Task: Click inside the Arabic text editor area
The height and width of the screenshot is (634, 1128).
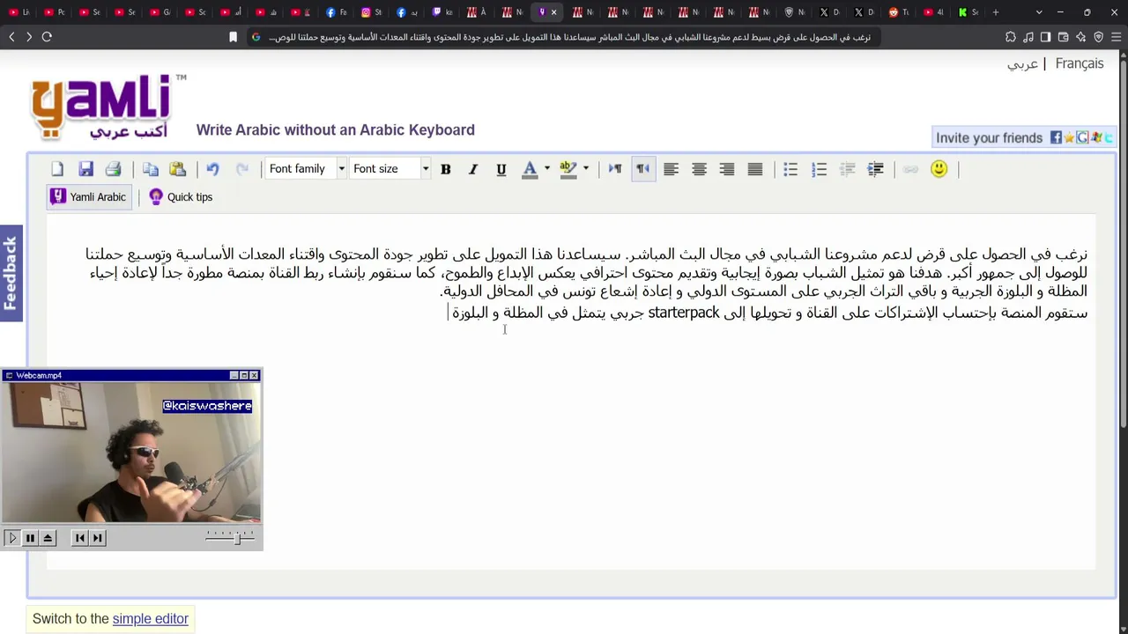Action: point(571,392)
